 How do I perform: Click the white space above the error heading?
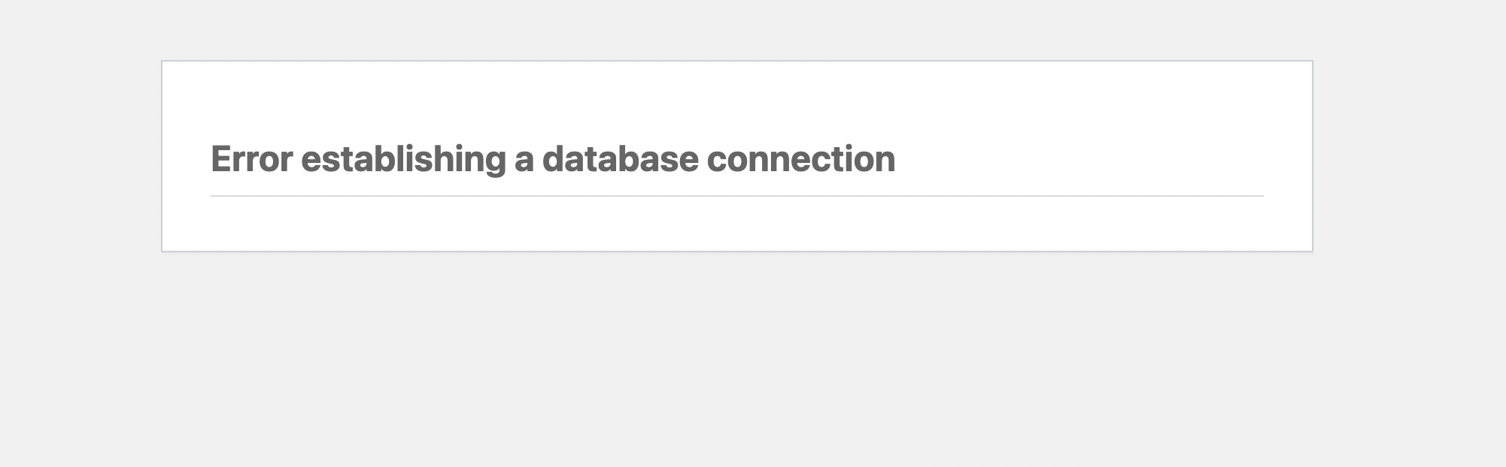tap(737, 101)
